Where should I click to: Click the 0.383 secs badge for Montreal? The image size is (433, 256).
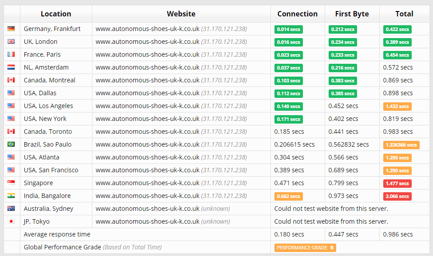coord(343,81)
